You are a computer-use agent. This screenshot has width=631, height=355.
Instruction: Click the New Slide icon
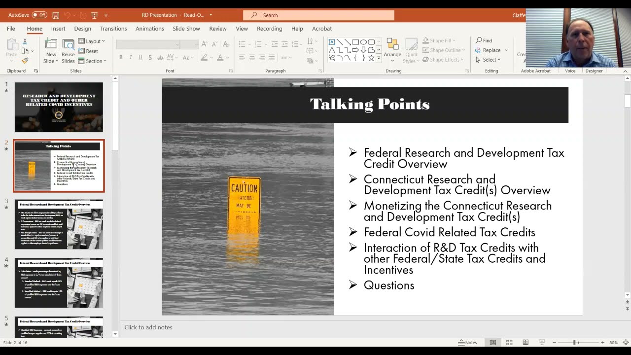click(x=51, y=44)
